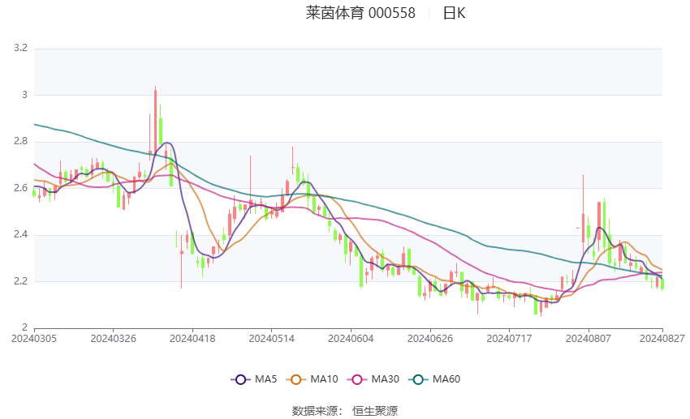The image size is (690, 419).
Task: Click the 日K label in title
Action: (454, 13)
